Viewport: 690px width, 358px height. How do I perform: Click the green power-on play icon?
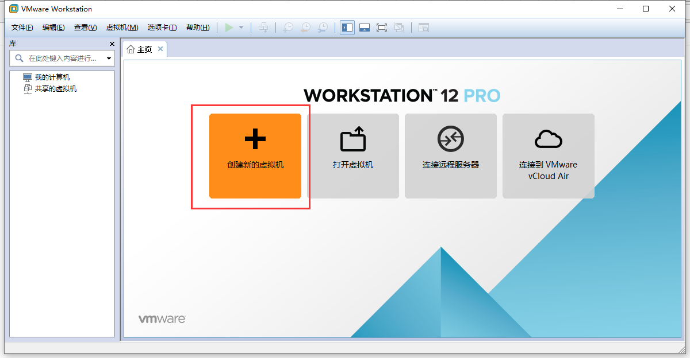[229, 28]
